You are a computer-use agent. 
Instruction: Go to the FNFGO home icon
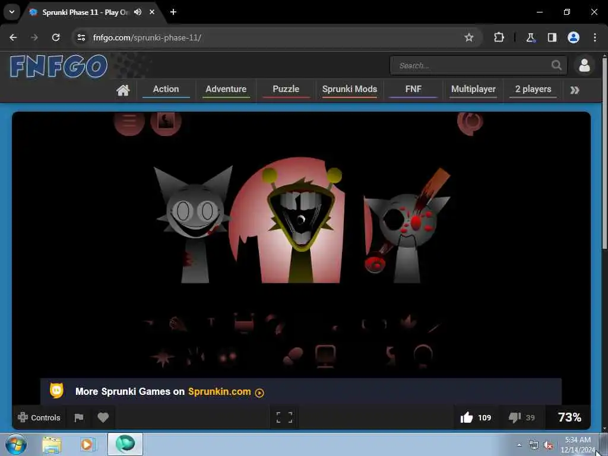(123, 90)
